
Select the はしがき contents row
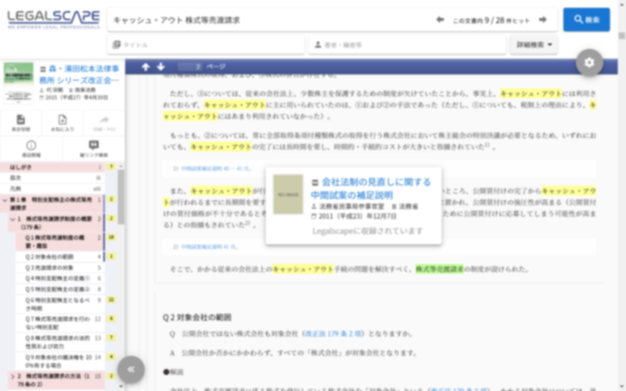tap(52, 167)
